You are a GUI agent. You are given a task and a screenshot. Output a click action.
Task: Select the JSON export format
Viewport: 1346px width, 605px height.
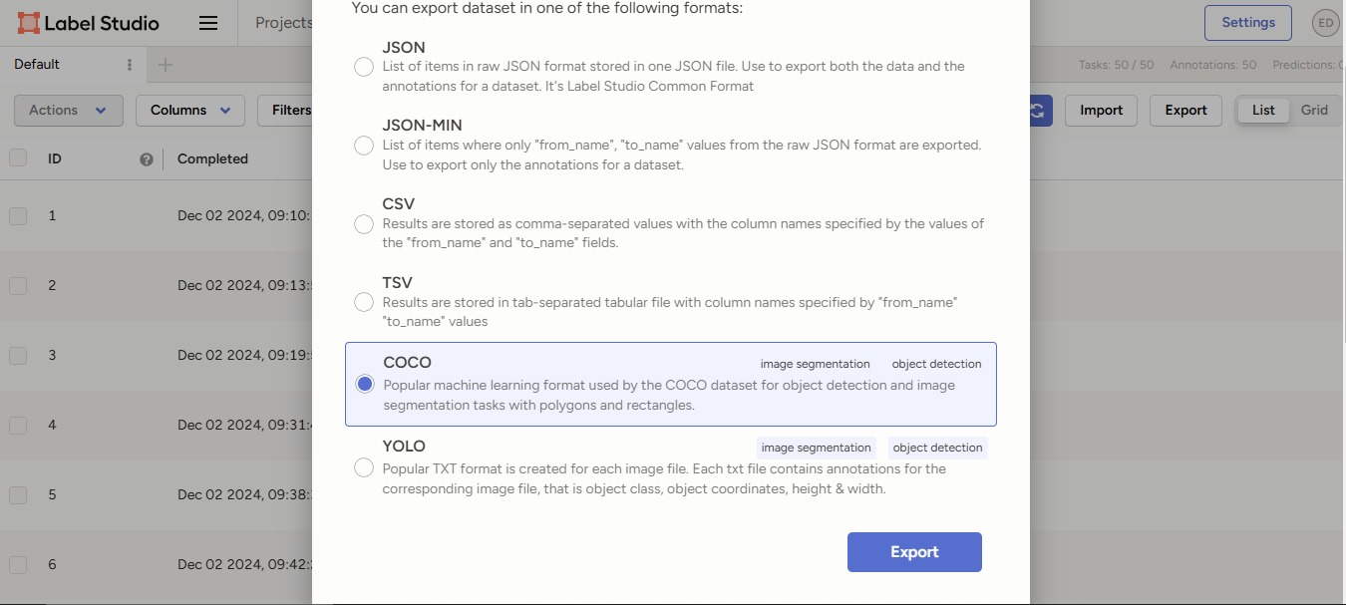364,67
